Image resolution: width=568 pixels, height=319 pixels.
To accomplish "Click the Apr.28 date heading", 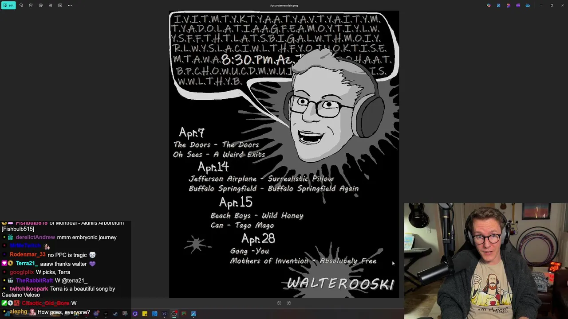I will (x=258, y=239).
